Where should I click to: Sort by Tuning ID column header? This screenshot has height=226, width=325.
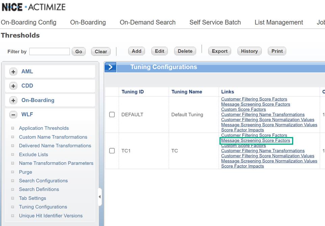(x=133, y=92)
